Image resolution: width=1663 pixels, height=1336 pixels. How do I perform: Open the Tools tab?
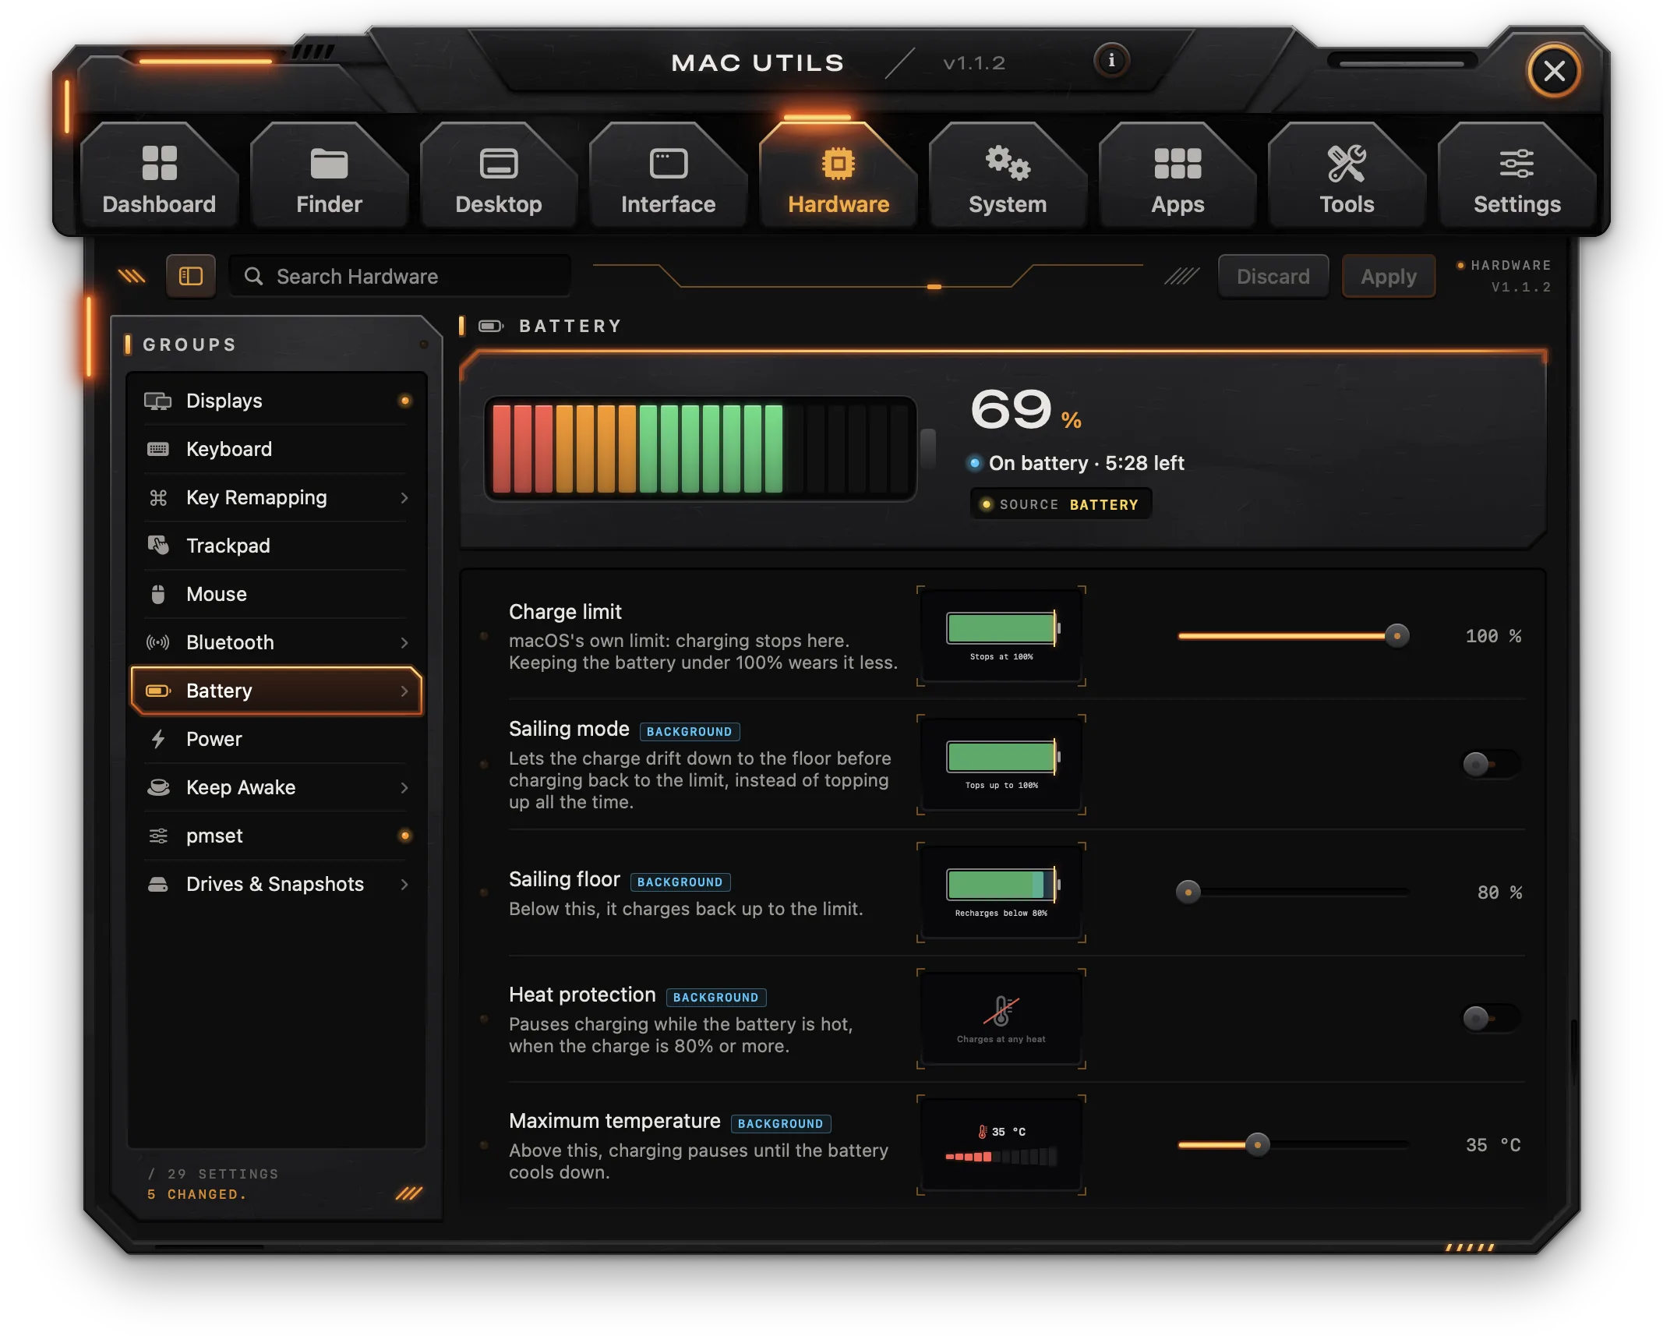tap(1347, 178)
